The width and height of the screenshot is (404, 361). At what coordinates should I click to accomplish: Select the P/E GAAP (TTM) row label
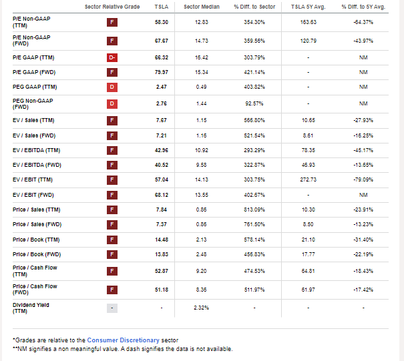click(x=33, y=57)
